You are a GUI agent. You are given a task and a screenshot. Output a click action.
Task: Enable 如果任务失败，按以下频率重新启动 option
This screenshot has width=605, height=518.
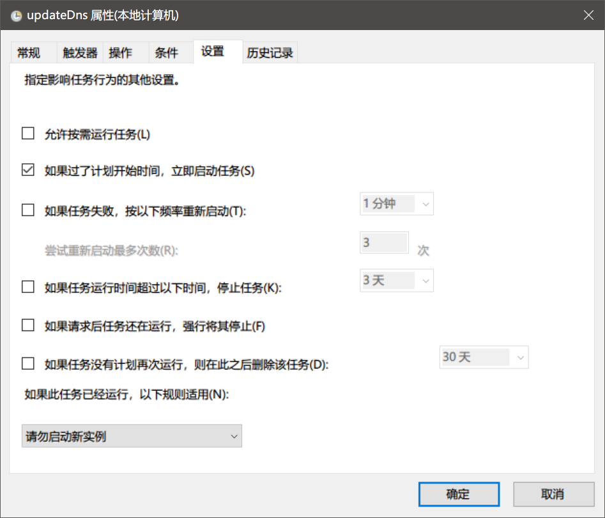pos(27,210)
